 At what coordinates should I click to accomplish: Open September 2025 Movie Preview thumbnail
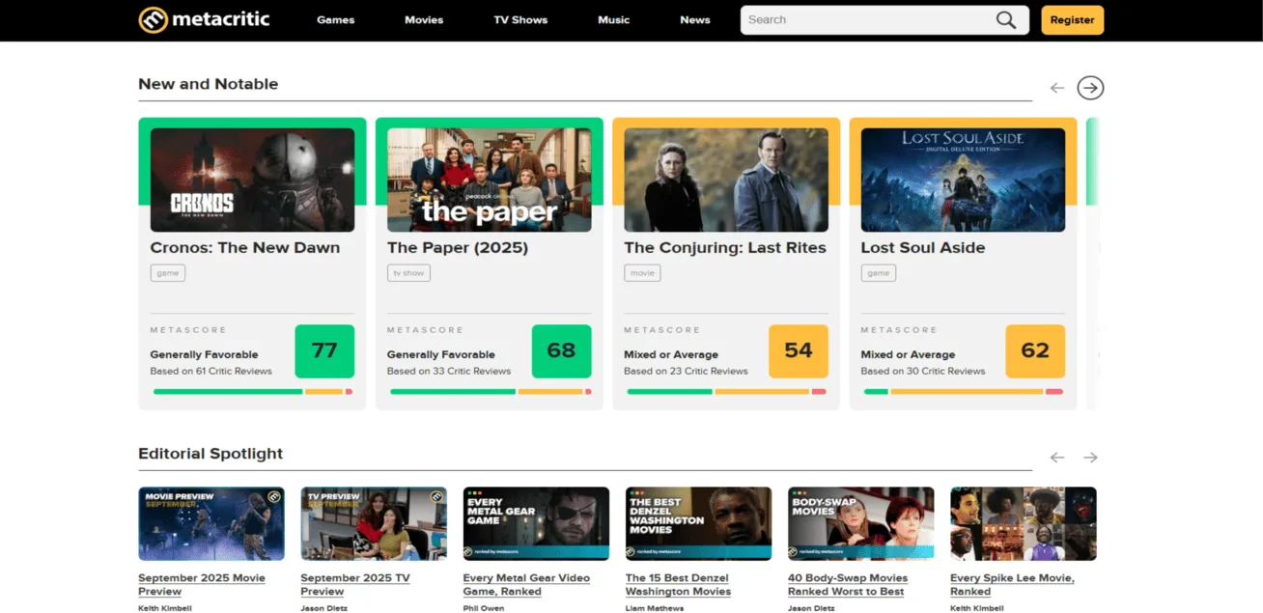pos(211,524)
